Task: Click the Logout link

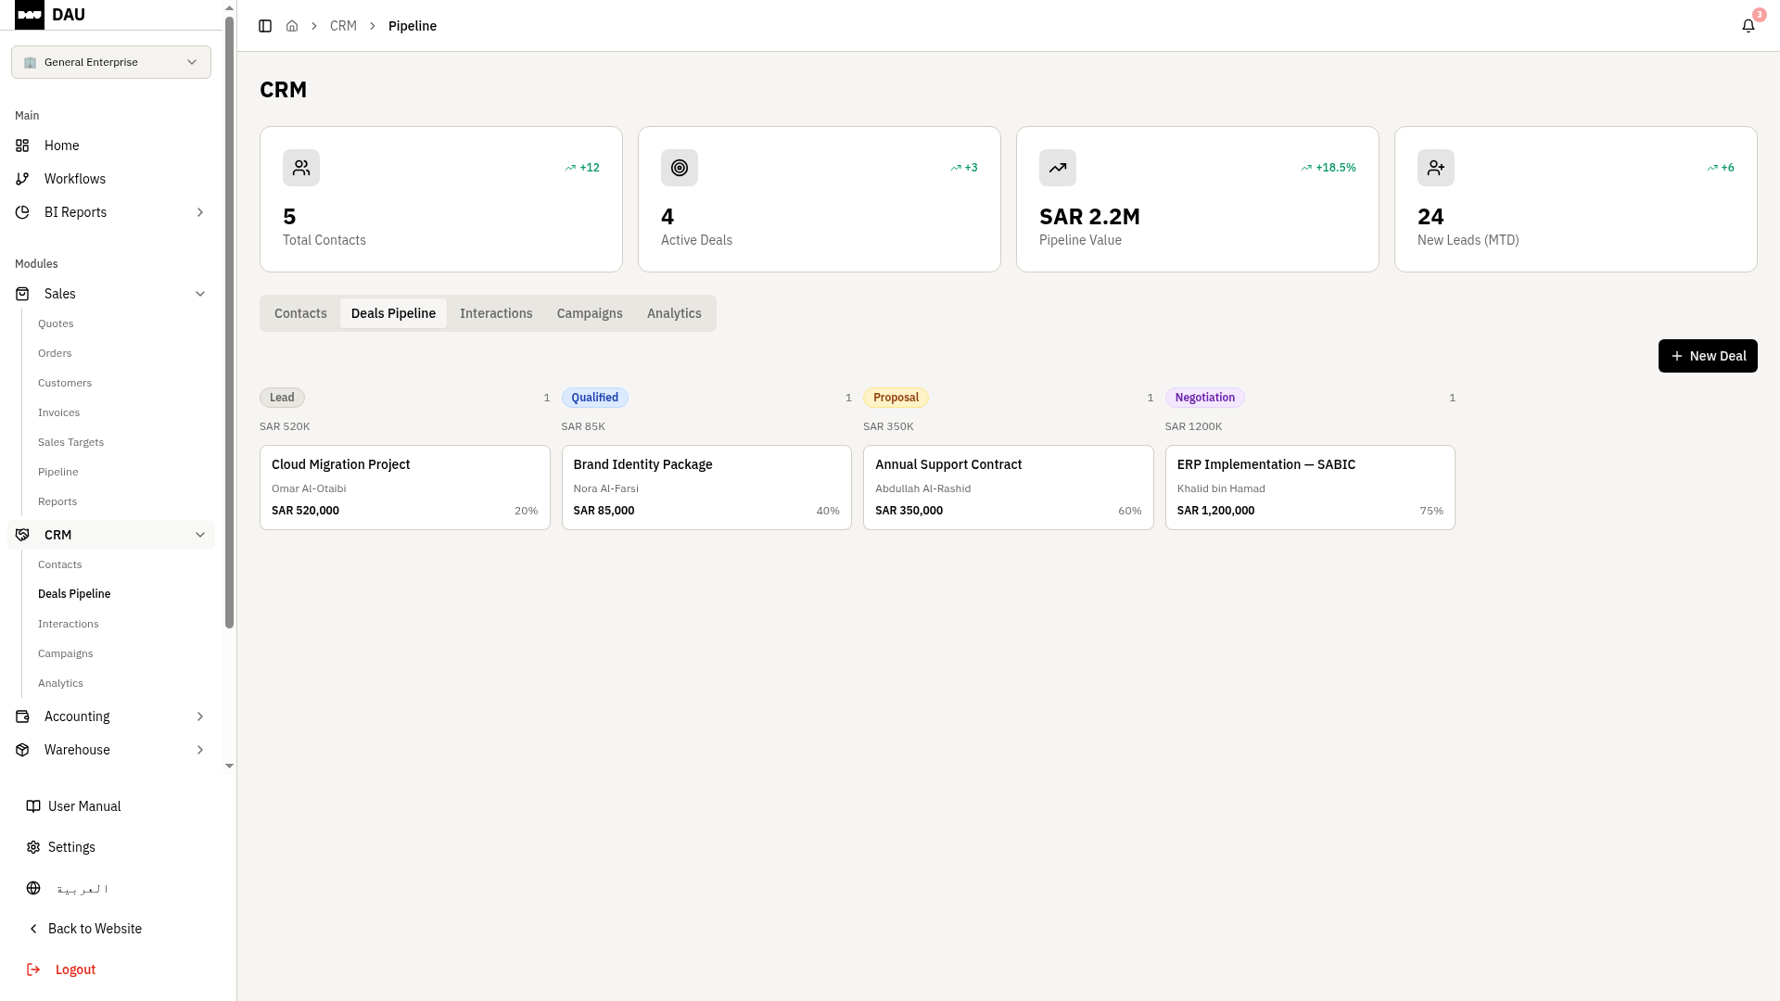Action: click(x=75, y=969)
